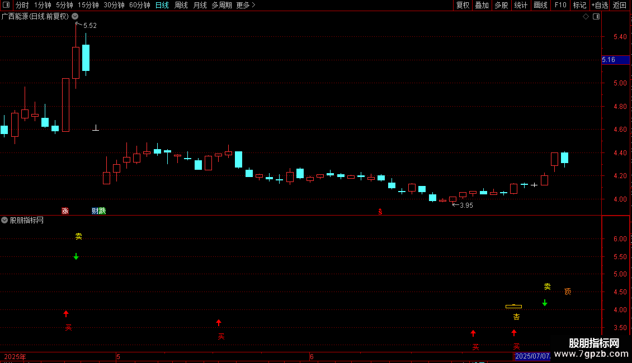The width and height of the screenshot is (632, 363).
Task: Open F10 company info
Action: coord(560,5)
